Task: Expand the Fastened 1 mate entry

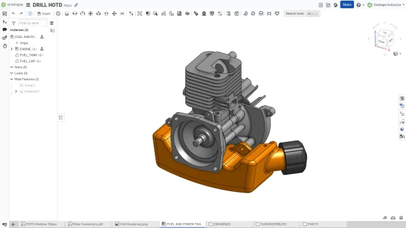Action: [x=16, y=91]
